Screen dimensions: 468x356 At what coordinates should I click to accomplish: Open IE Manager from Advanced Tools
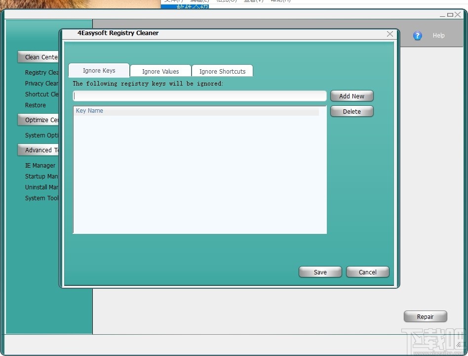pyautogui.click(x=40, y=165)
